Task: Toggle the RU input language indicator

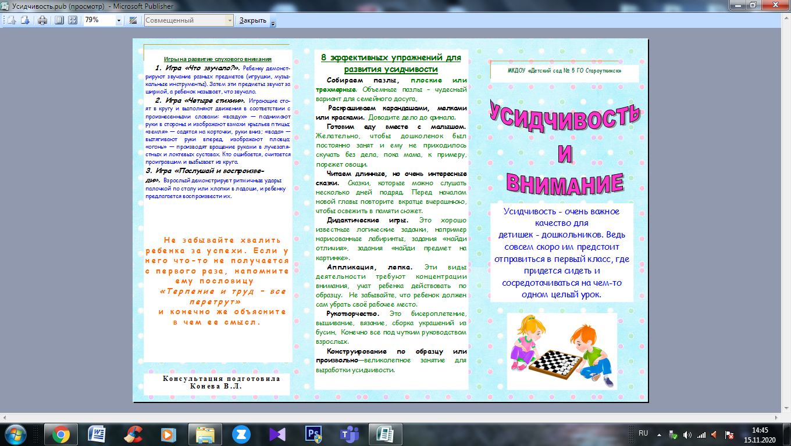Action: pos(643,433)
